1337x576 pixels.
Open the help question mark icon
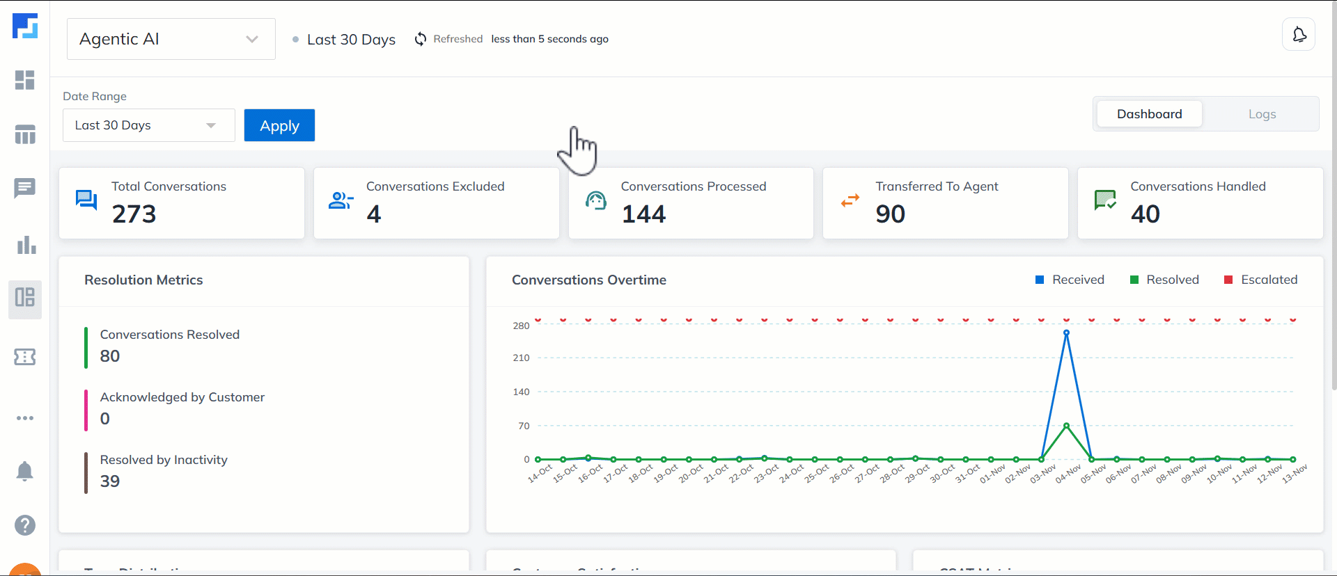[x=25, y=525]
